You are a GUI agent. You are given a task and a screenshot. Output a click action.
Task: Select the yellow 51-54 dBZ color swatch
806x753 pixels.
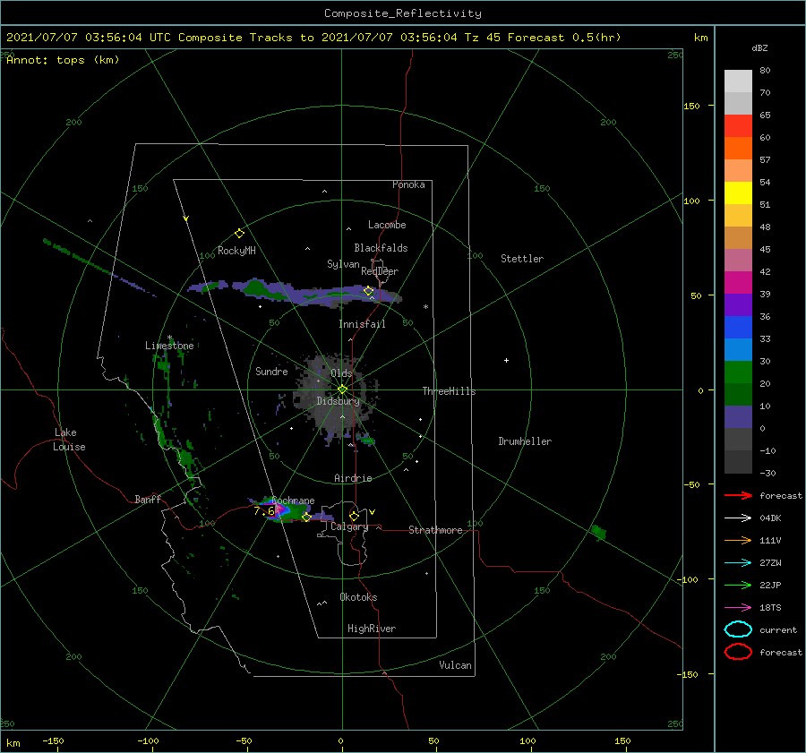coord(738,193)
